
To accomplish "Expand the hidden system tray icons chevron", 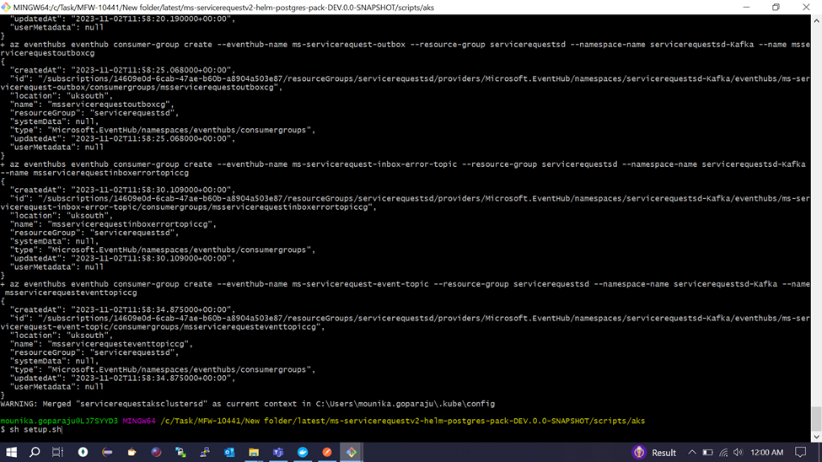I will pos(692,453).
